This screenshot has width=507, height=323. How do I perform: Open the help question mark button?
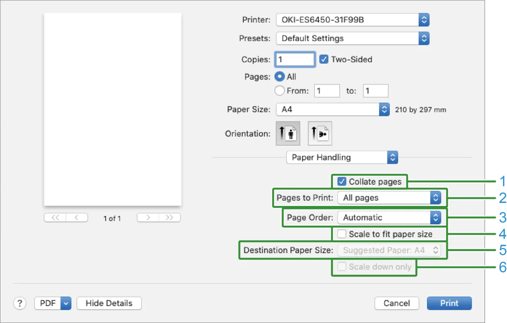point(20,303)
